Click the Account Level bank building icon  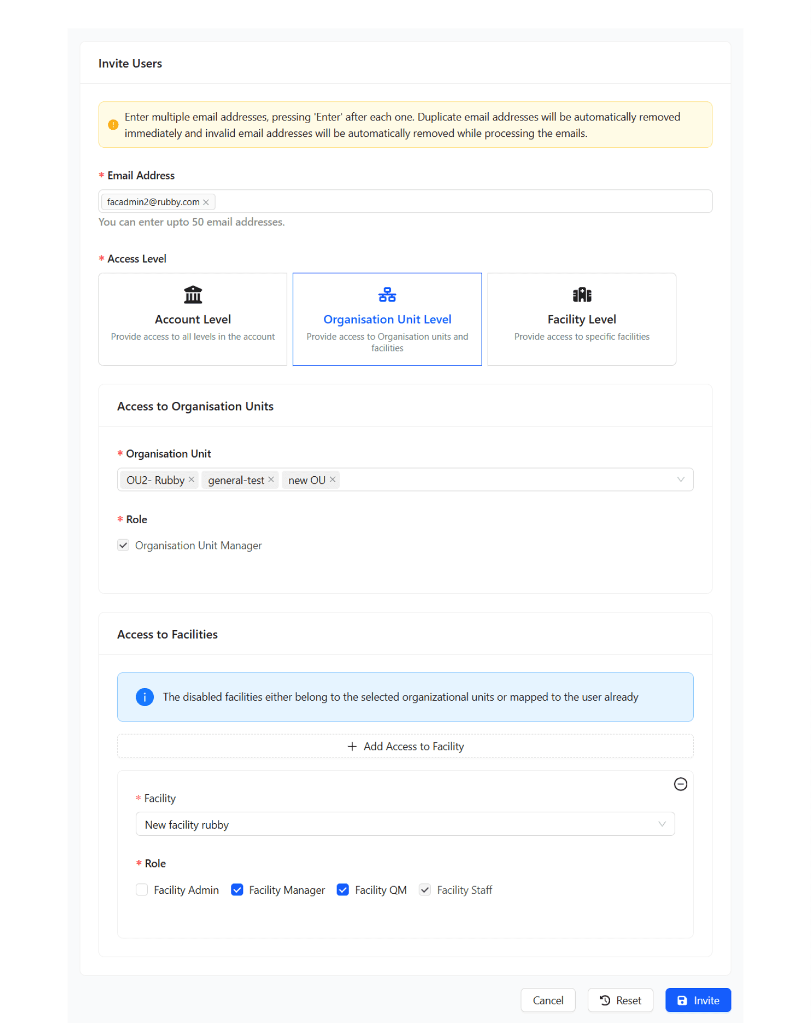[193, 294]
